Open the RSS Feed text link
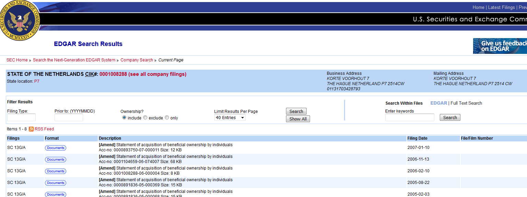 pyautogui.click(x=44, y=129)
